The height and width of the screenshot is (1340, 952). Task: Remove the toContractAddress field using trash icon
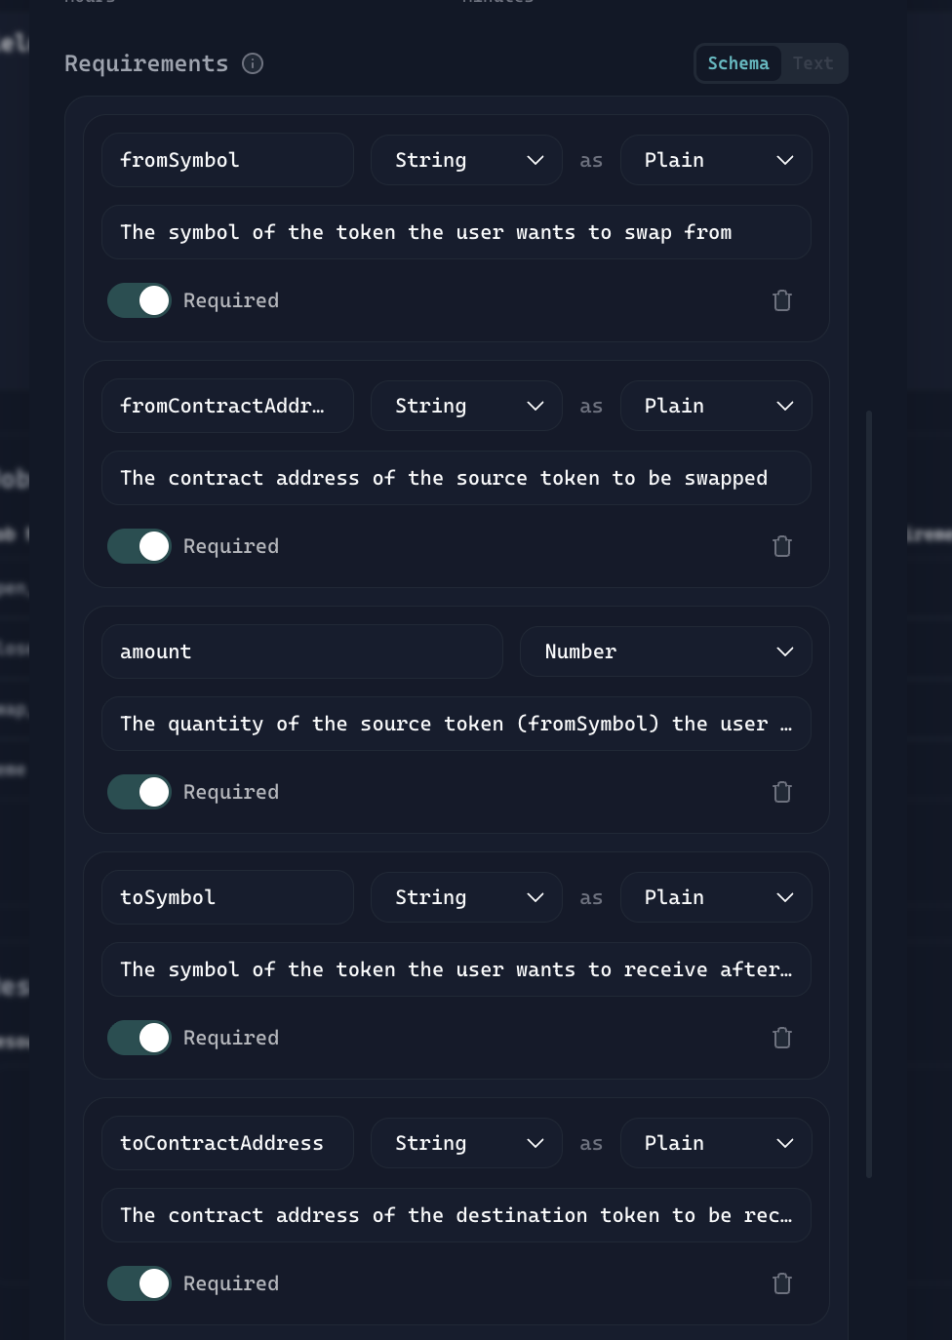[x=781, y=1283]
